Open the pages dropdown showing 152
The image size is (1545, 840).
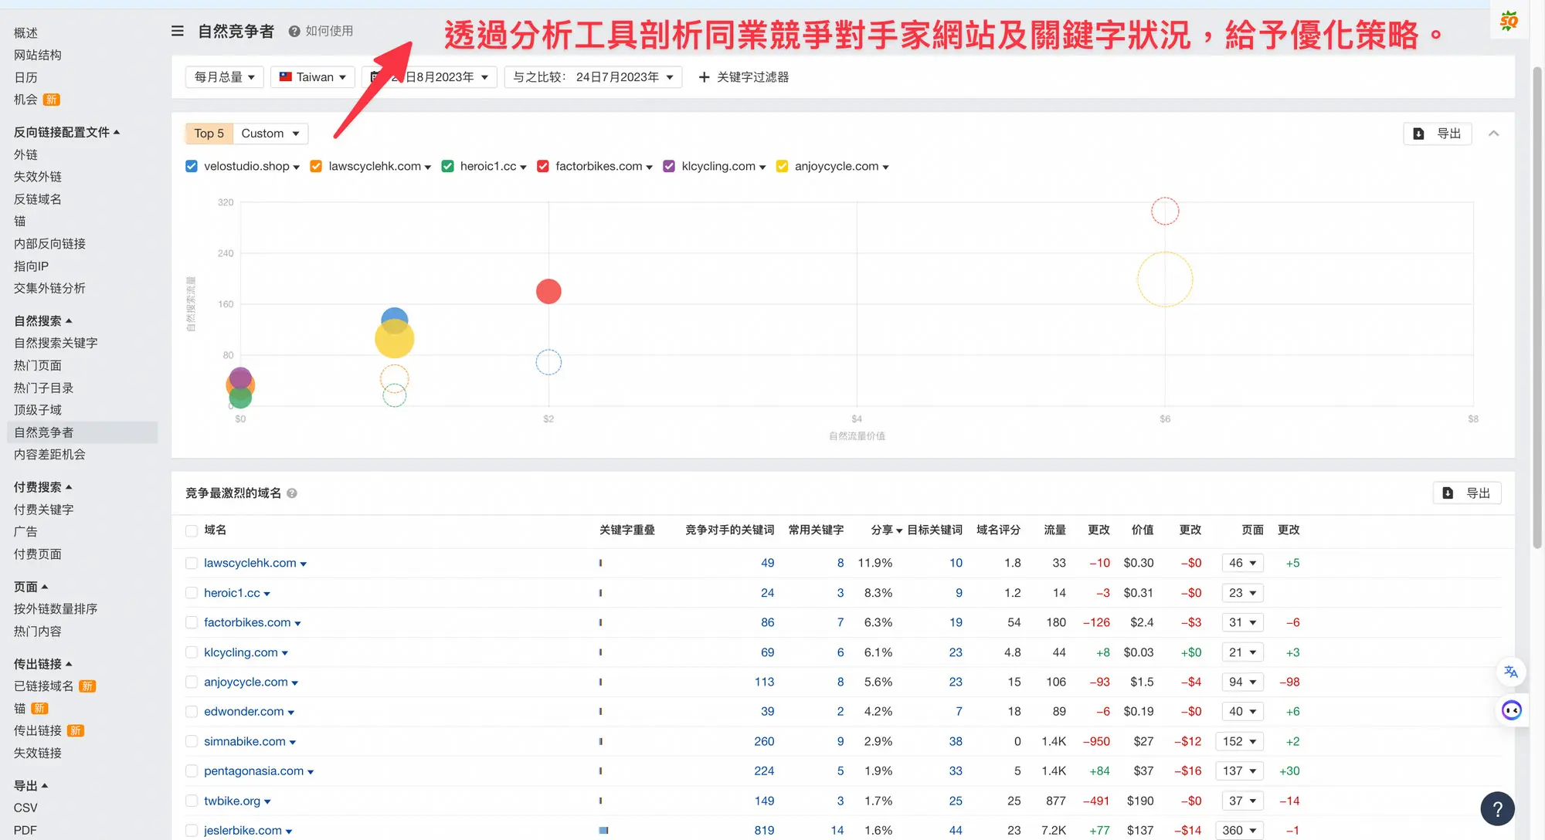click(x=1239, y=742)
